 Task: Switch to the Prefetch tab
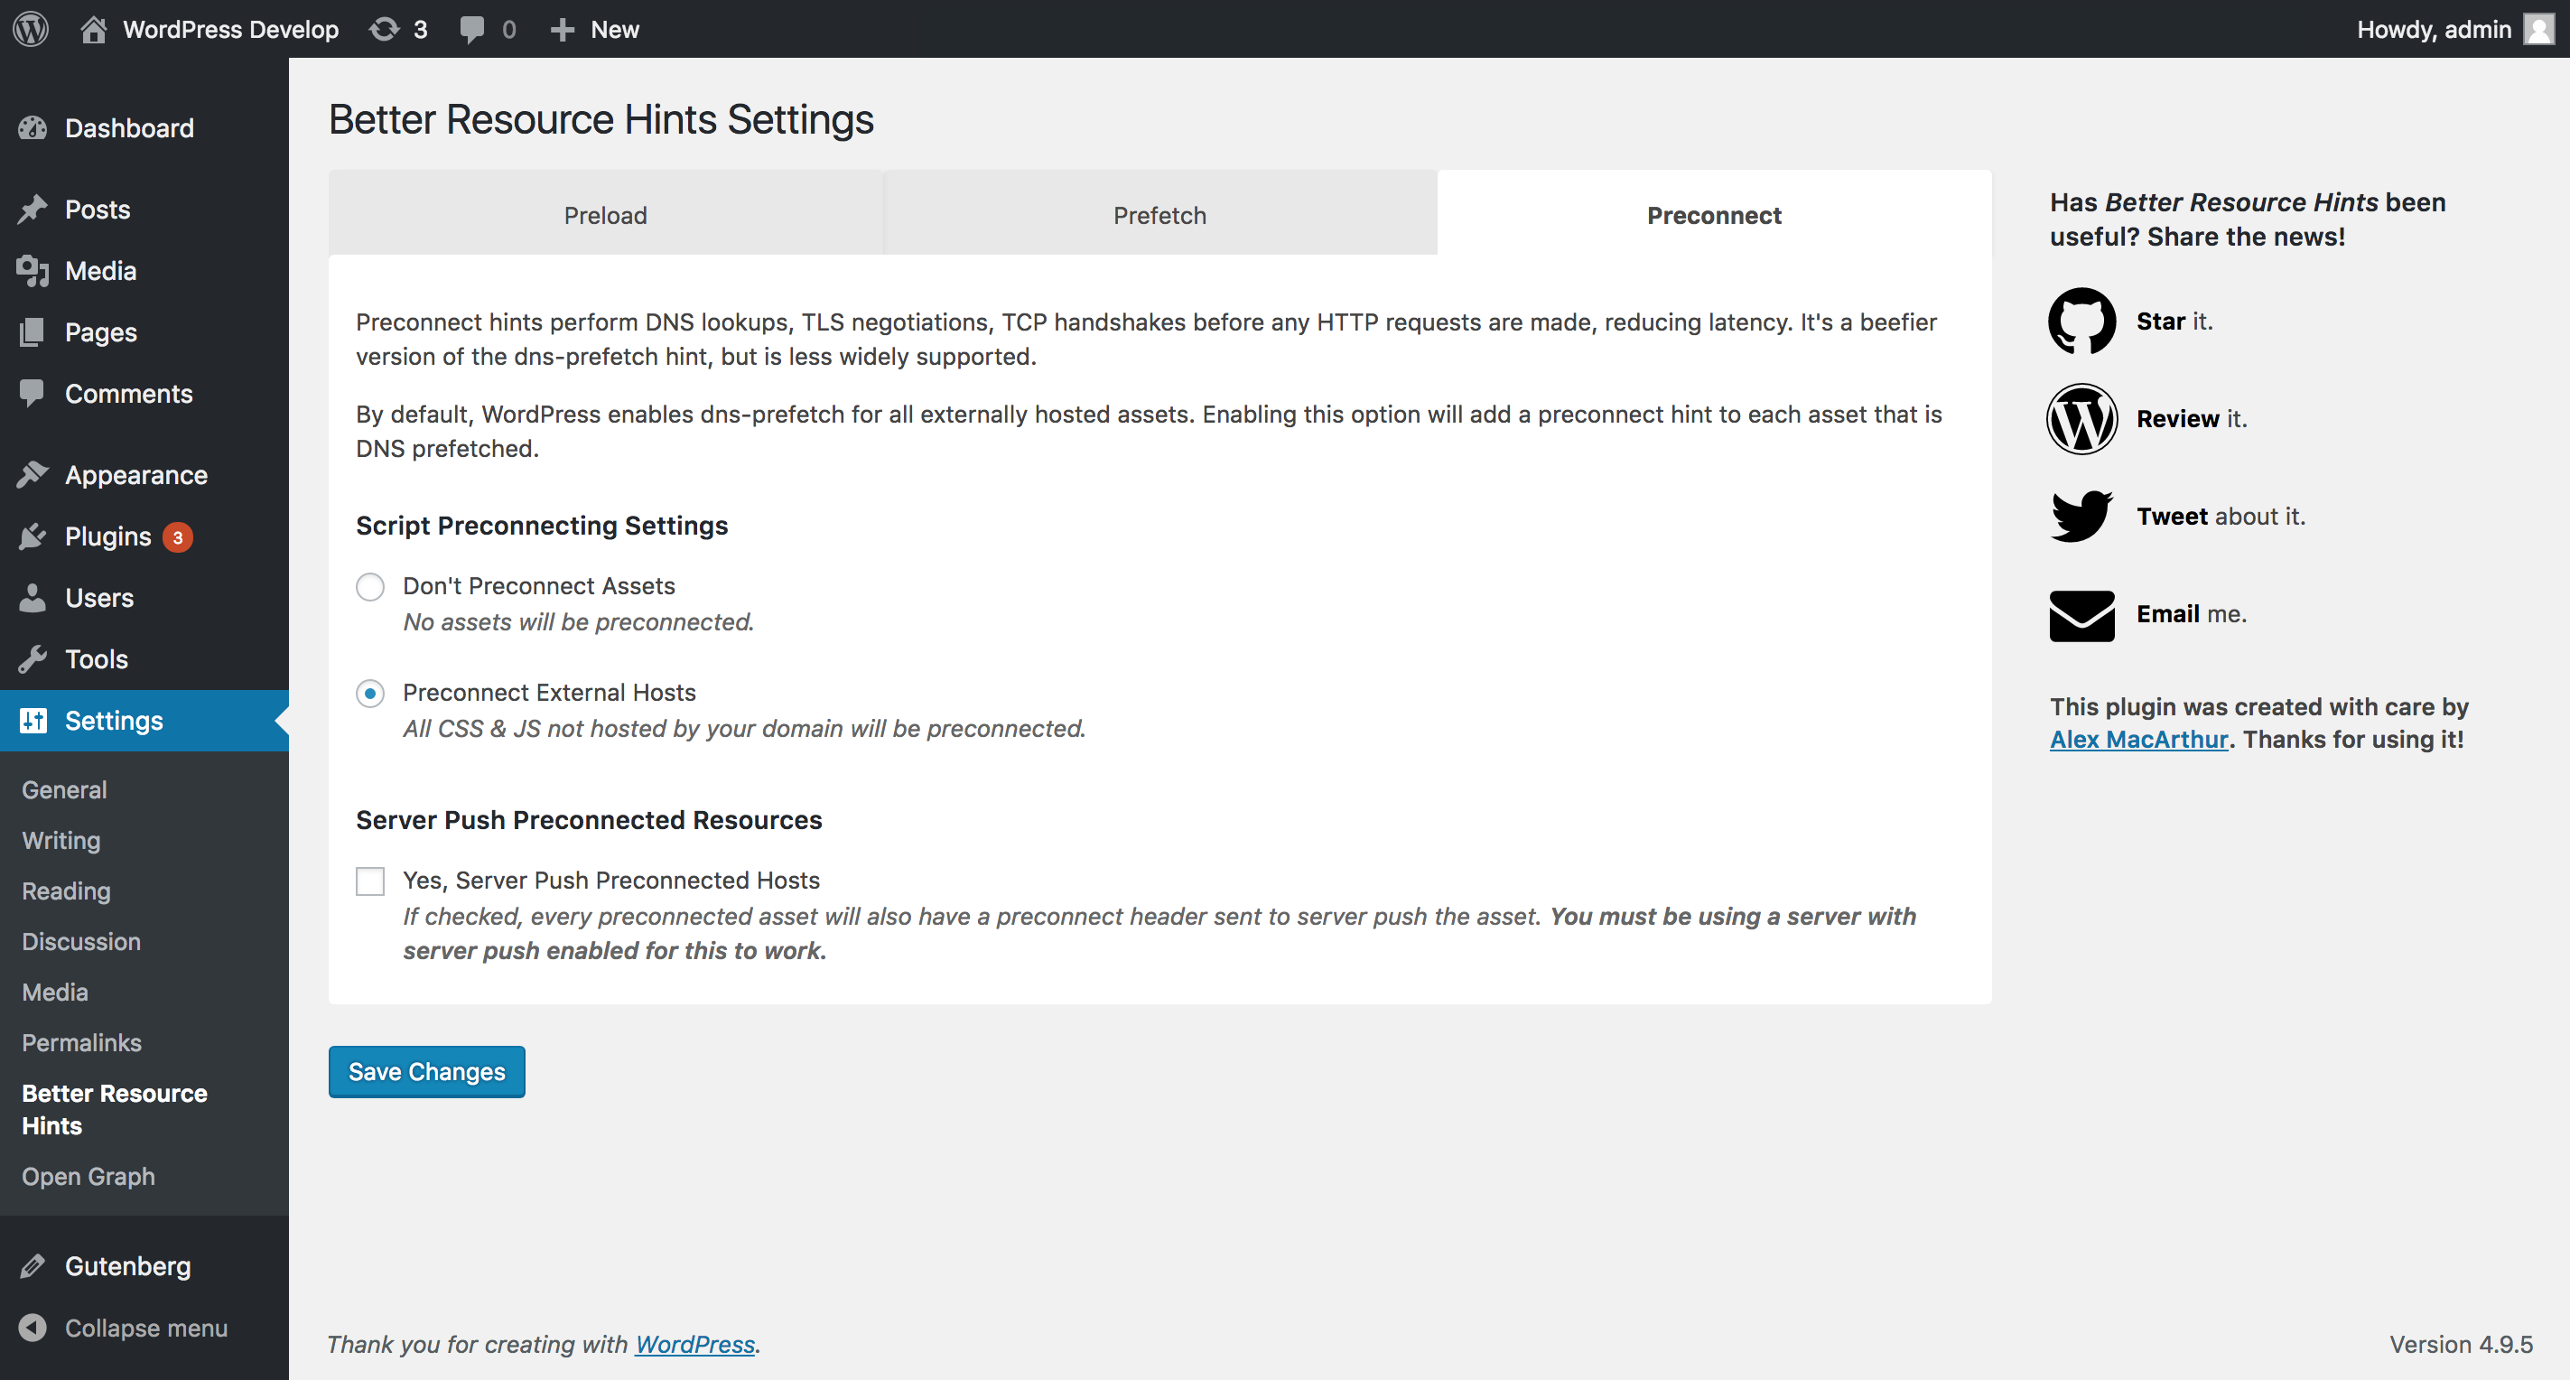pyautogui.click(x=1159, y=216)
